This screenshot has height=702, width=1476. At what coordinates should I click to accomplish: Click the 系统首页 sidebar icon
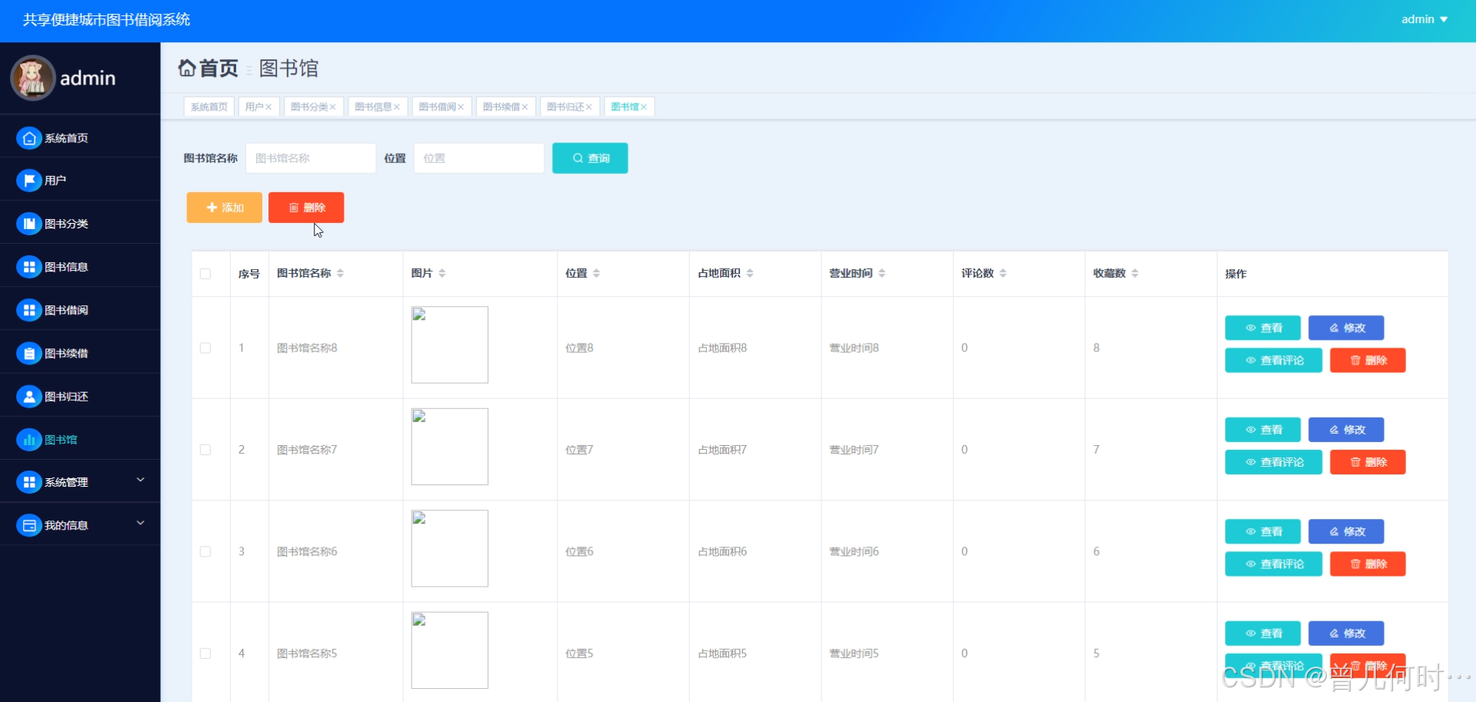28,138
